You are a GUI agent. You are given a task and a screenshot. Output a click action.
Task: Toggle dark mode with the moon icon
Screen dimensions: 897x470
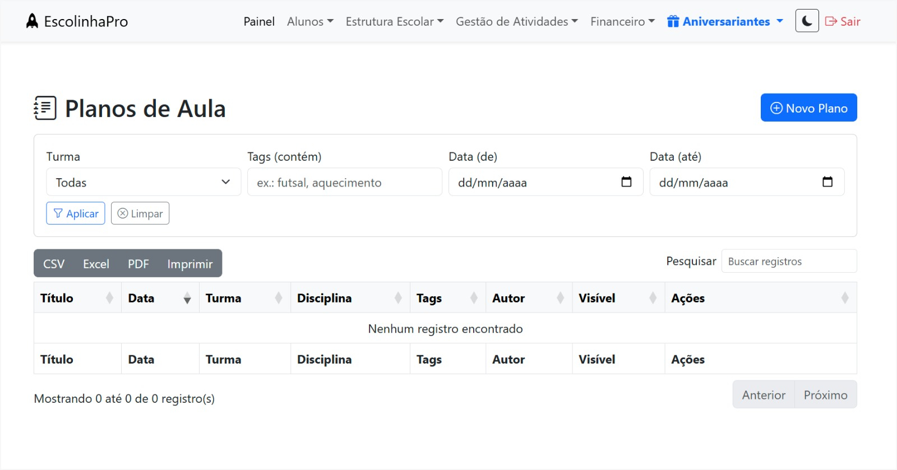[807, 21]
